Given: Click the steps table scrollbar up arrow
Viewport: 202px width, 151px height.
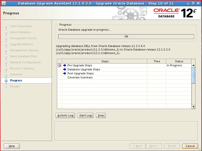Looking at the screenshot, I should 193,65.
